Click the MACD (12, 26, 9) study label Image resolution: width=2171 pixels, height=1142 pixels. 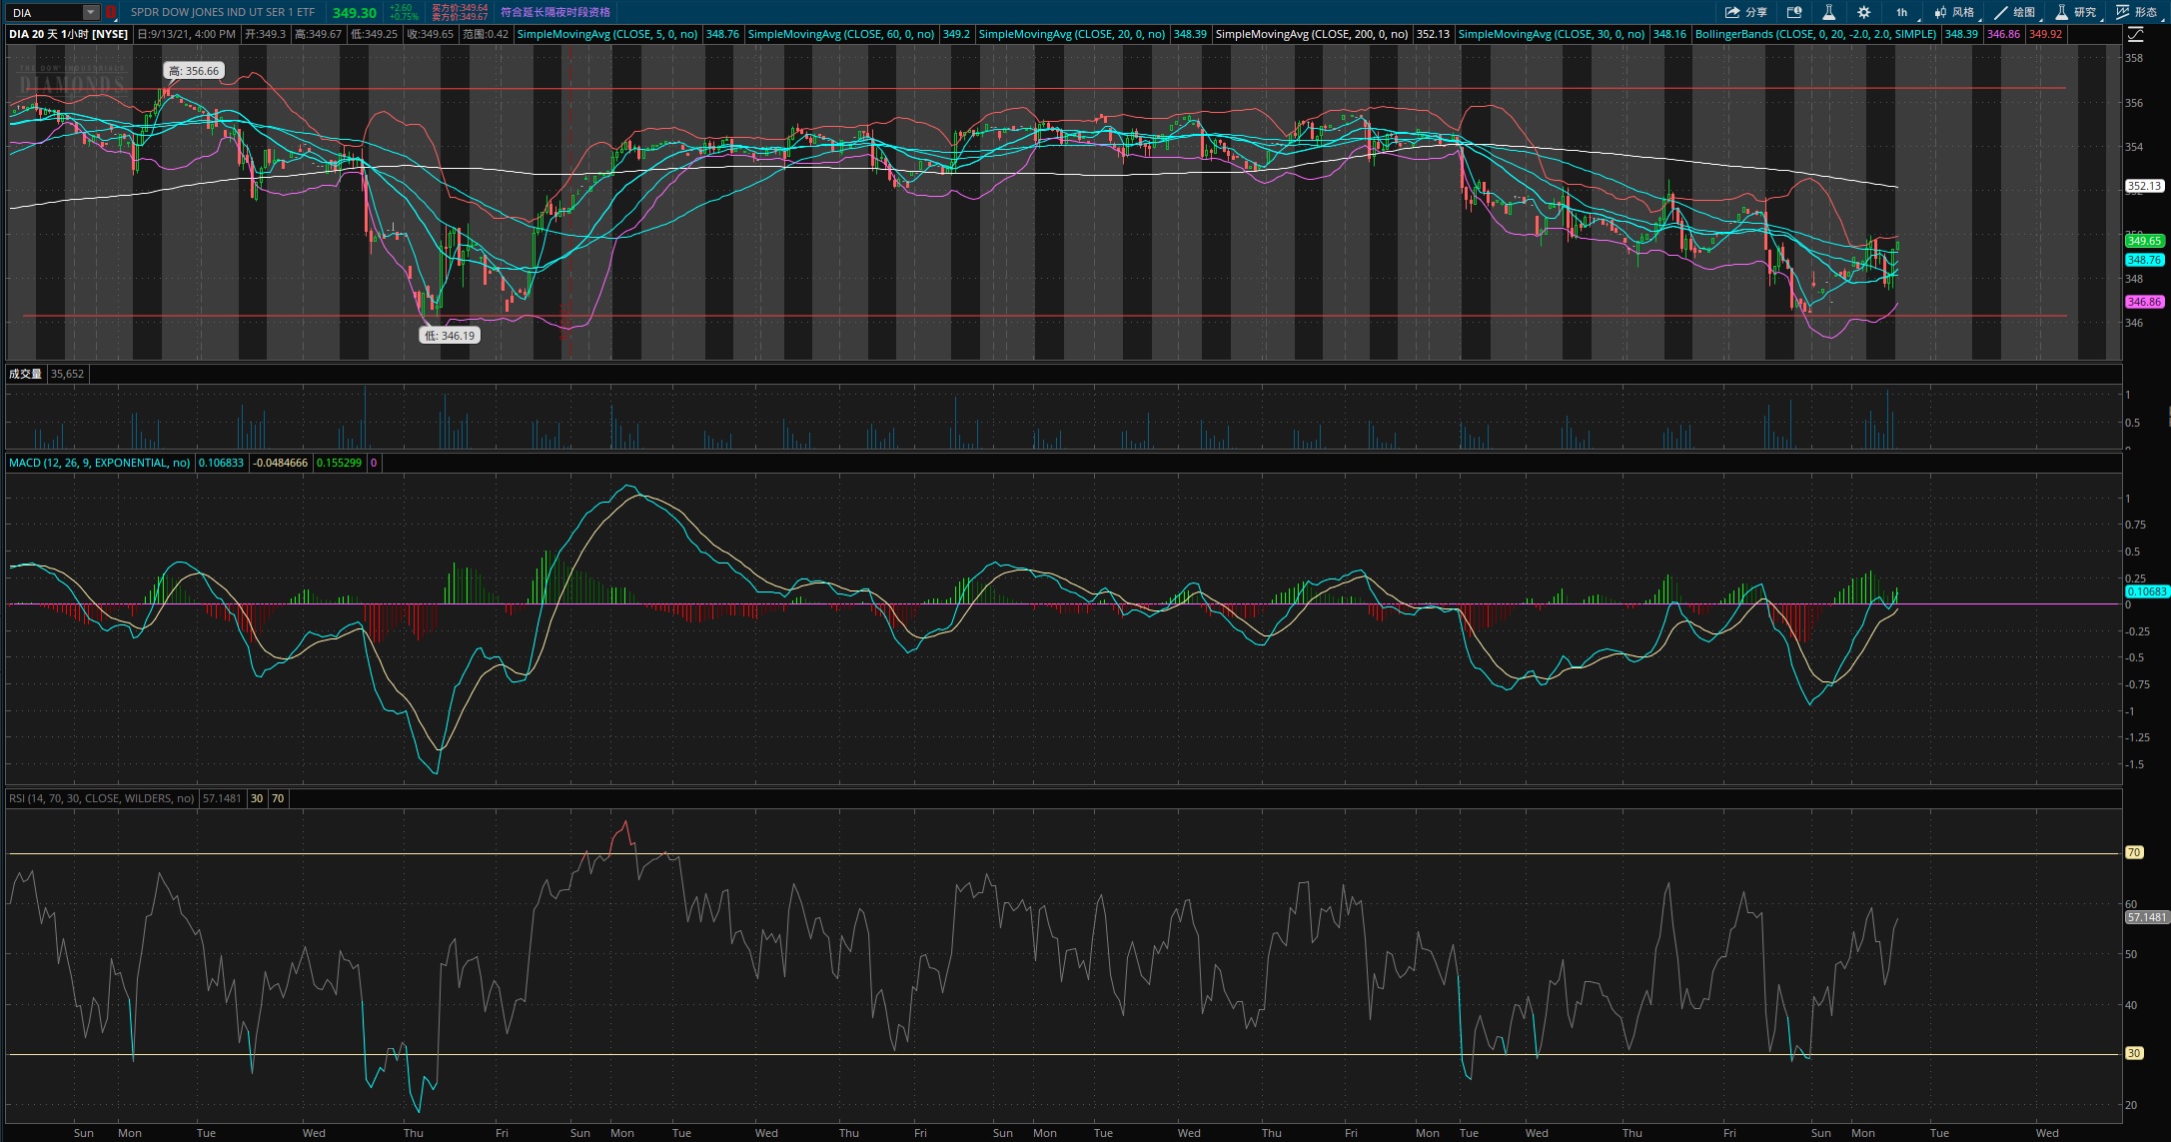(x=99, y=463)
